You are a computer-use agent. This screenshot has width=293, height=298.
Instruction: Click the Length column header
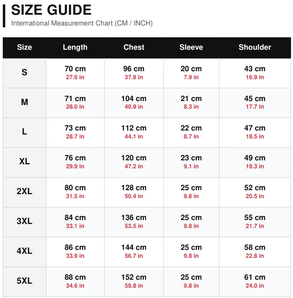click(x=75, y=47)
